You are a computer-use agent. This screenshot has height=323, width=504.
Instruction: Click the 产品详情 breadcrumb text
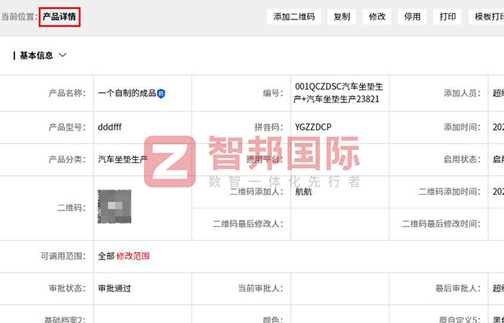coord(60,17)
